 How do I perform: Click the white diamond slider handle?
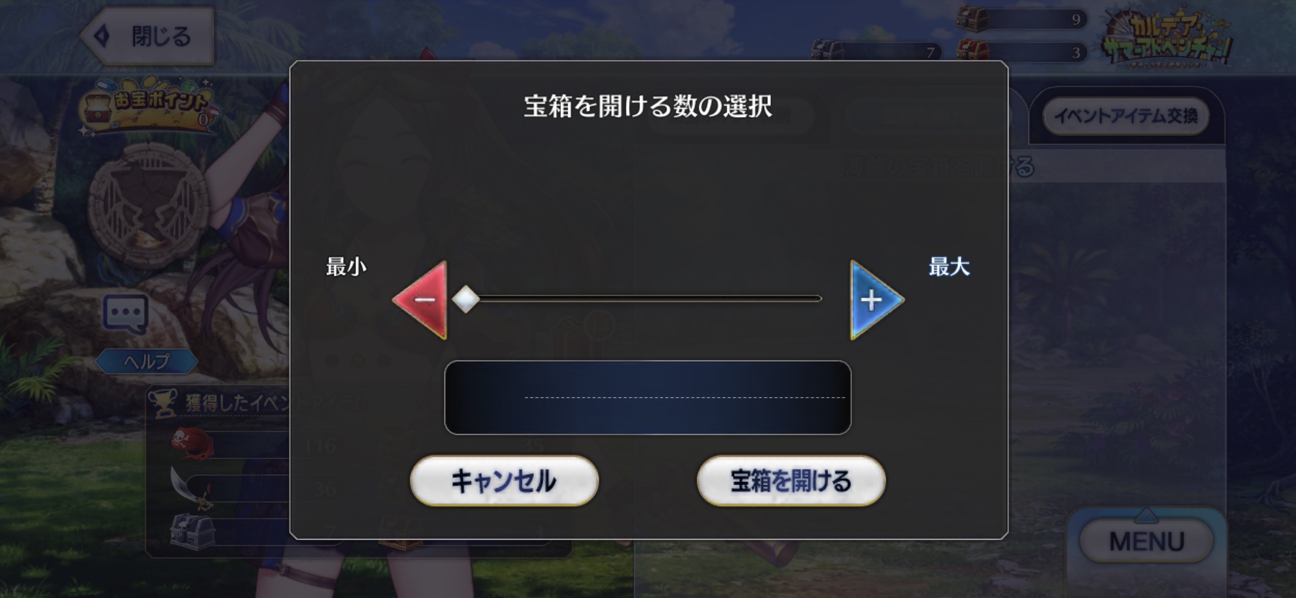(x=466, y=300)
